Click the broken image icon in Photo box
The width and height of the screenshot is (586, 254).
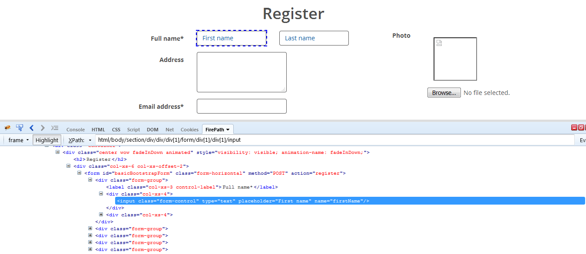click(x=439, y=43)
